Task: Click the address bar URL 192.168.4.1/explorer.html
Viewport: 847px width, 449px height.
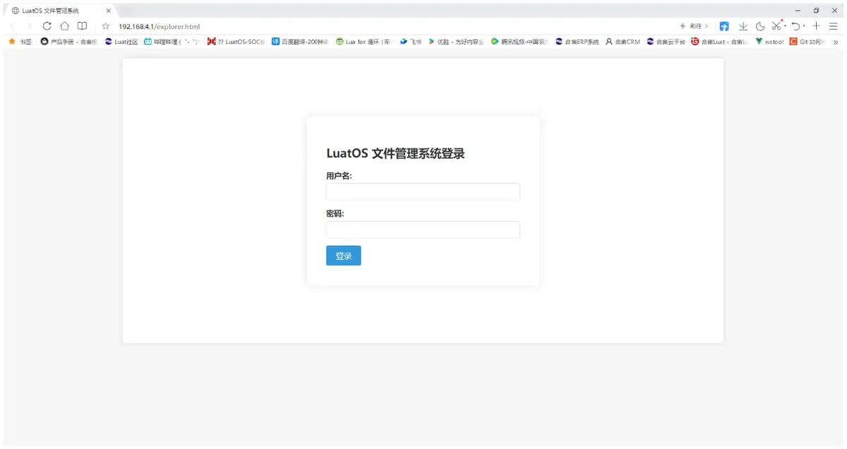Action: (x=160, y=26)
